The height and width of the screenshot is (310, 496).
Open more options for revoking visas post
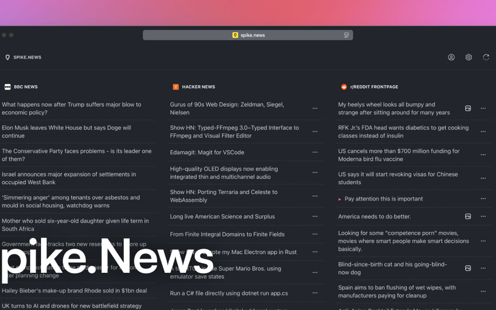(483, 178)
